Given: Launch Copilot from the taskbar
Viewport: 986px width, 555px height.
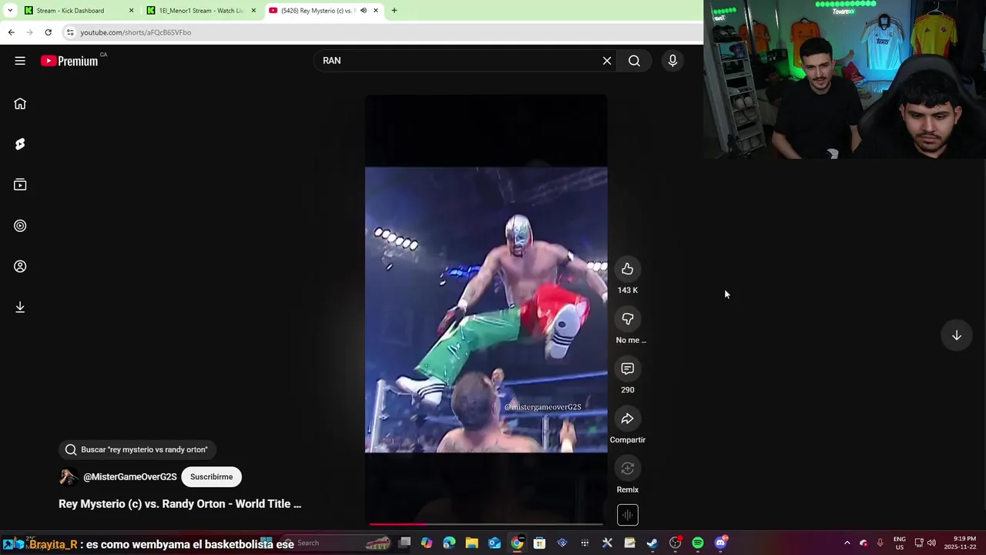Looking at the screenshot, I should 427,543.
